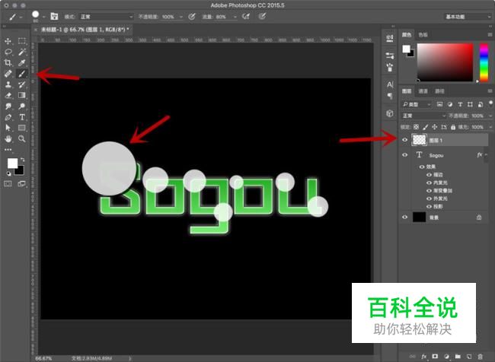Select the Move tool
This screenshot has height=362, width=495.
pyautogui.click(x=8, y=41)
